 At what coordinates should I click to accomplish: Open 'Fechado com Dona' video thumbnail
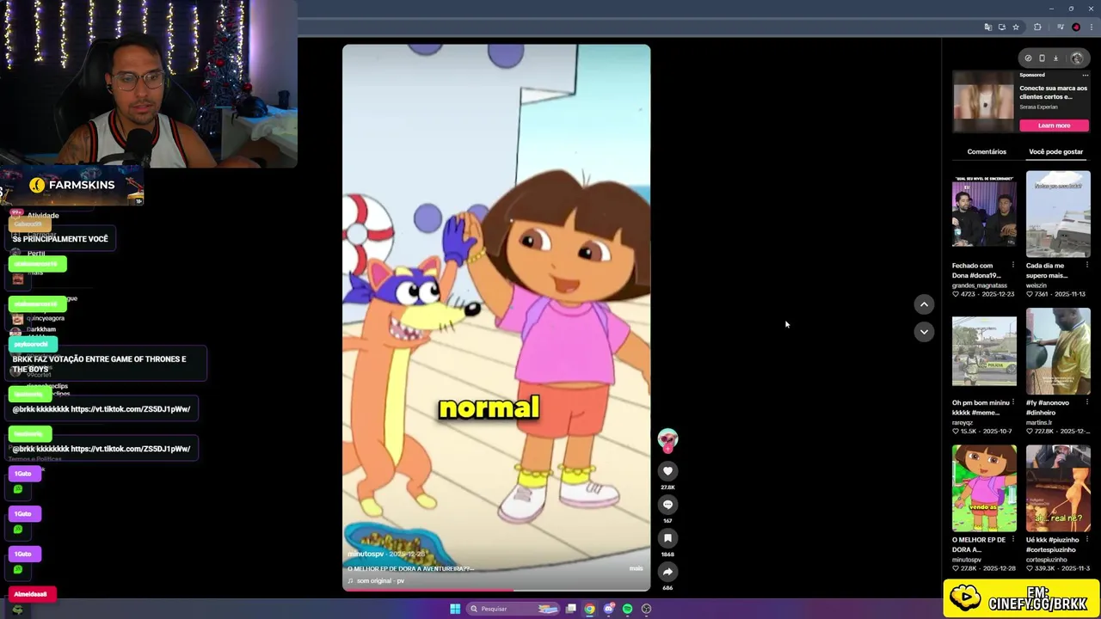(x=984, y=214)
